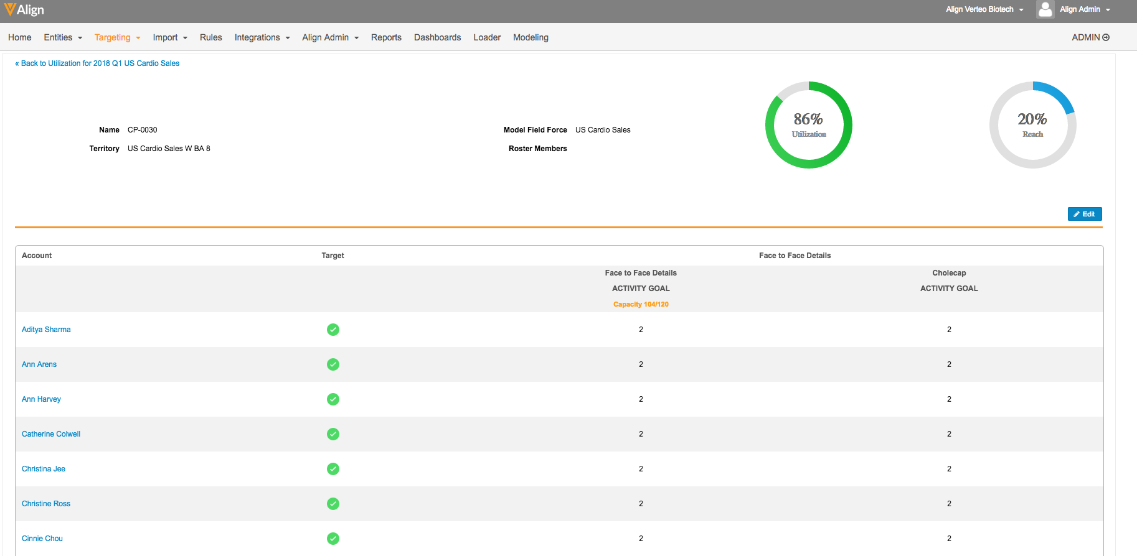
Task: Click Christina Jee's green target checkmark
Action: (x=333, y=469)
